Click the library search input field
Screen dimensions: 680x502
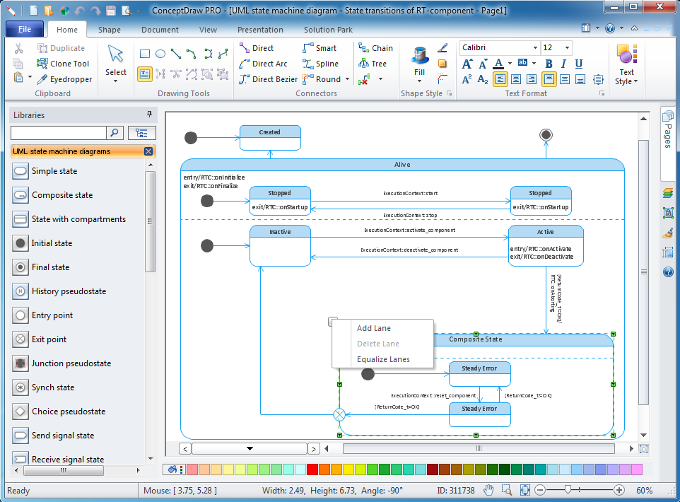59,133
